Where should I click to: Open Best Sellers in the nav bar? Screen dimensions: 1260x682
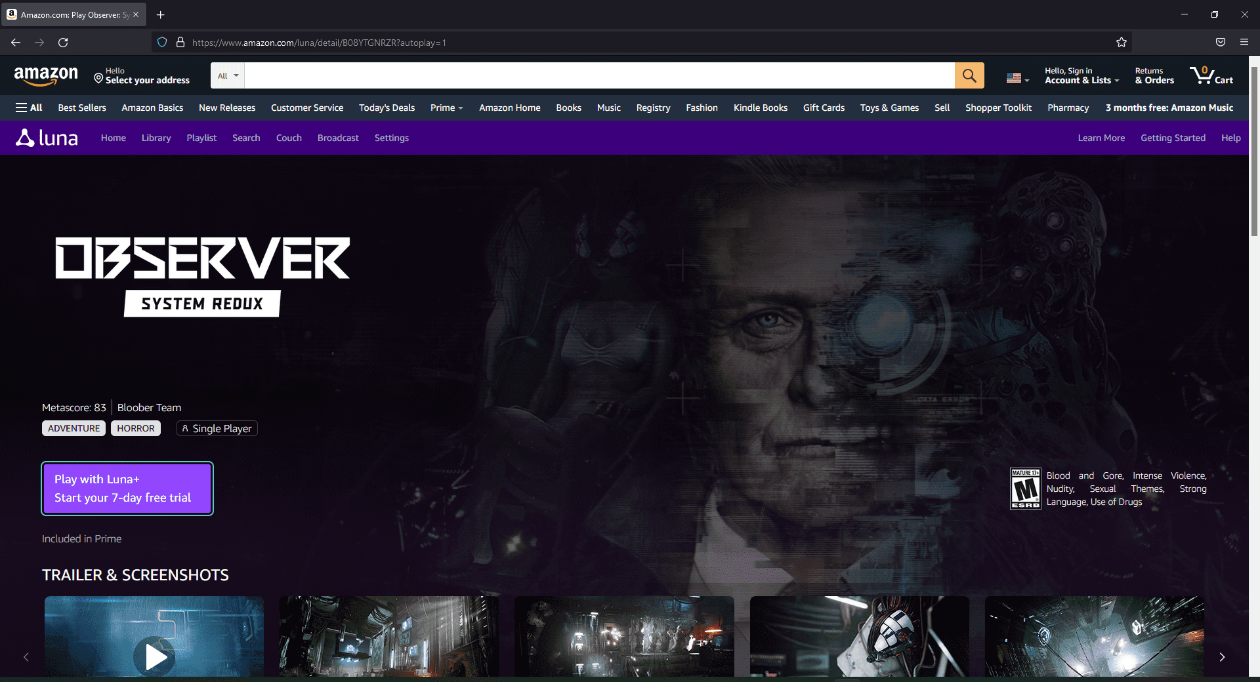(x=82, y=108)
